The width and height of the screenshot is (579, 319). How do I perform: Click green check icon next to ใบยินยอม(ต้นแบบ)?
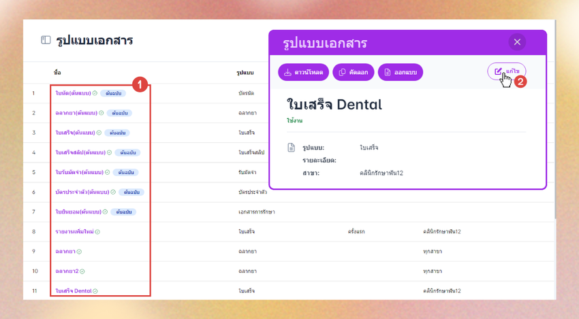click(x=105, y=212)
